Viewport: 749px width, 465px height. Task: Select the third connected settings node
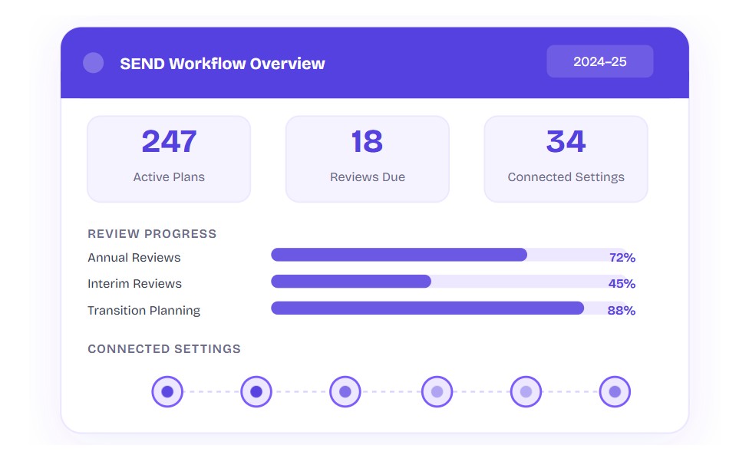coord(345,391)
